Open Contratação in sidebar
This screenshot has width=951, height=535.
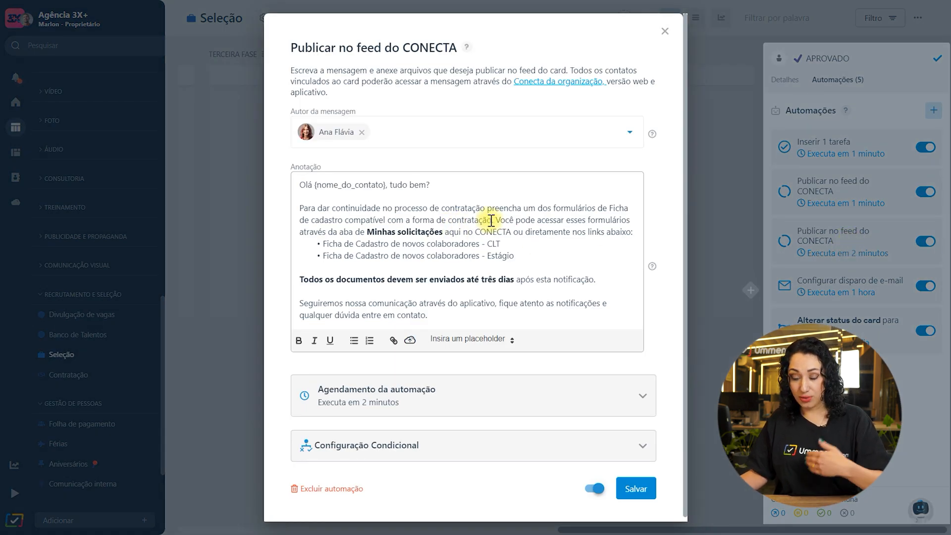click(x=68, y=375)
